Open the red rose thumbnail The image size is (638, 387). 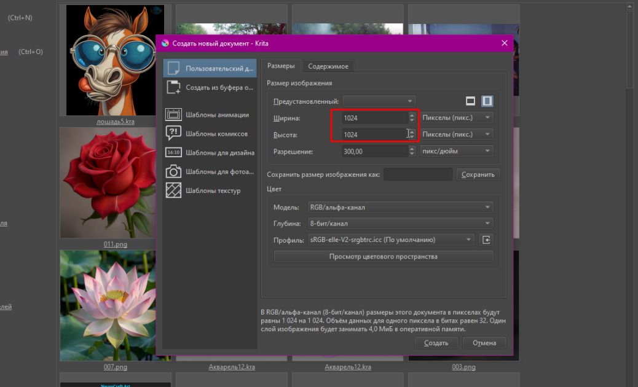pyautogui.click(x=108, y=183)
